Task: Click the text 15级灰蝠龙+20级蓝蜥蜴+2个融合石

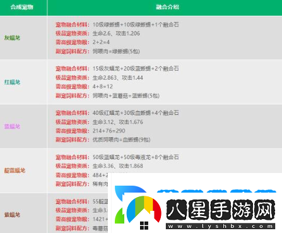Action: 136,69
